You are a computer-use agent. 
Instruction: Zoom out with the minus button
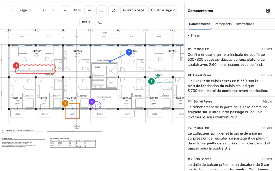[x=65, y=10]
